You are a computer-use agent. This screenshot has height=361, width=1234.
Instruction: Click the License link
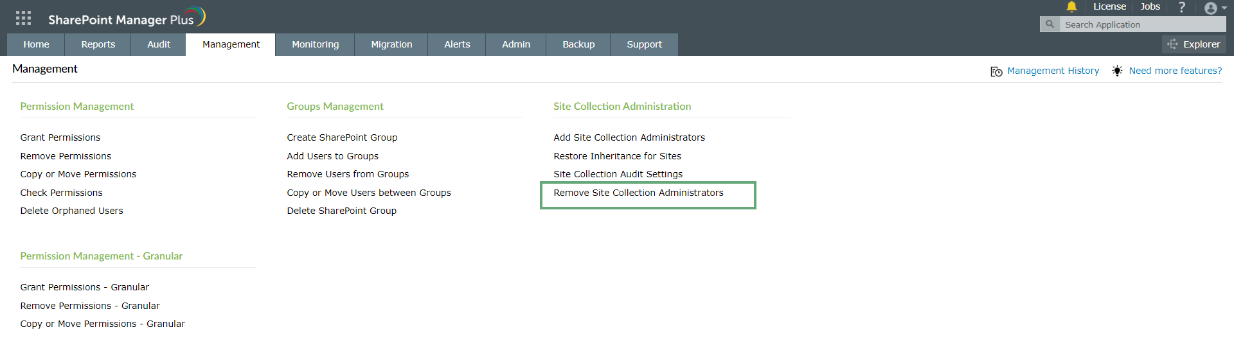[1109, 7]
